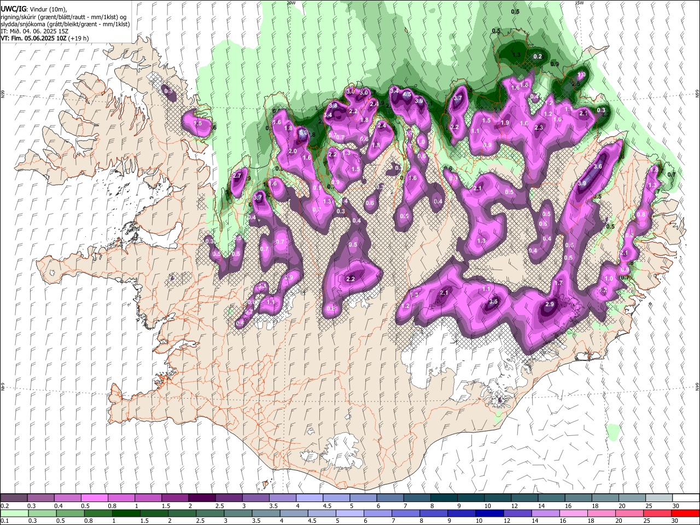Click the 'slydda/snjókoma (grátt/bleikt/grænt' description line
700x525 pixels.
[65, 24]
